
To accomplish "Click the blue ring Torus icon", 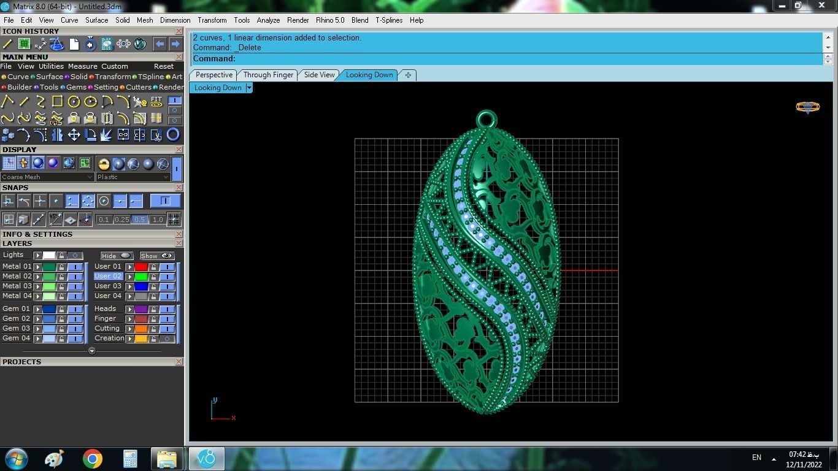I will tap(173, 134).
